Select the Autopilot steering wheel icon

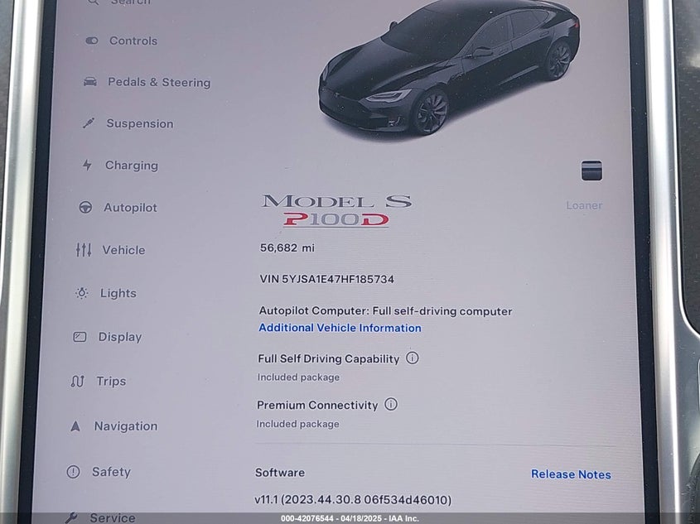[85, 208]
